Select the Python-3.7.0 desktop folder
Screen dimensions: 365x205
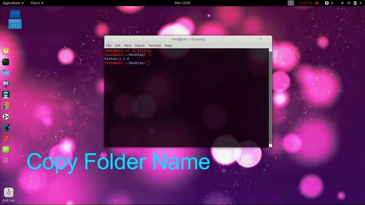(15, 19)
